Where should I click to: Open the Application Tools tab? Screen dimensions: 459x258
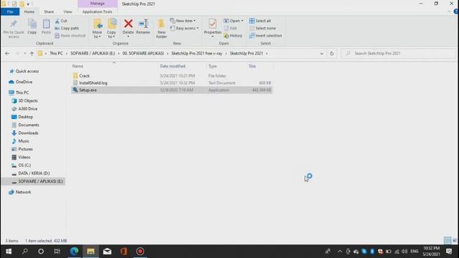click(x=98, y=11)
